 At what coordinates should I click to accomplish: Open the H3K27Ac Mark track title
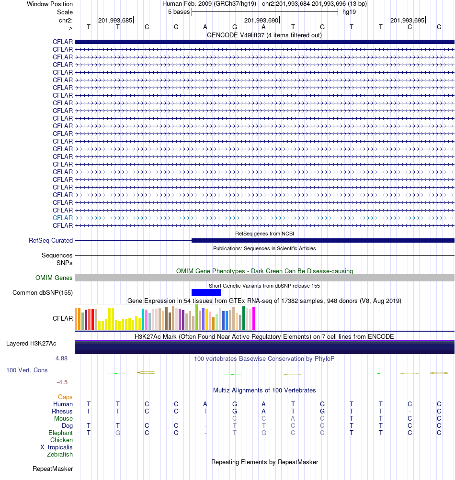(x=264, y=336)
